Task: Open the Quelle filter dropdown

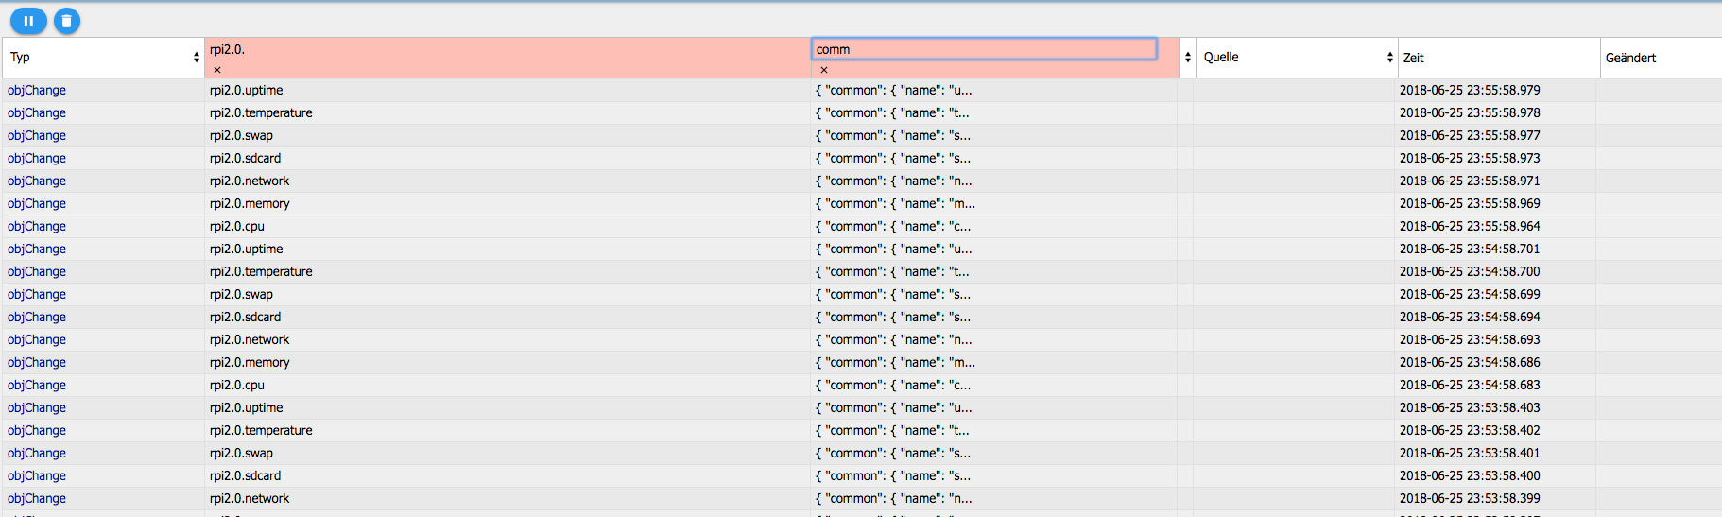Action: (x=1296, y=58)
